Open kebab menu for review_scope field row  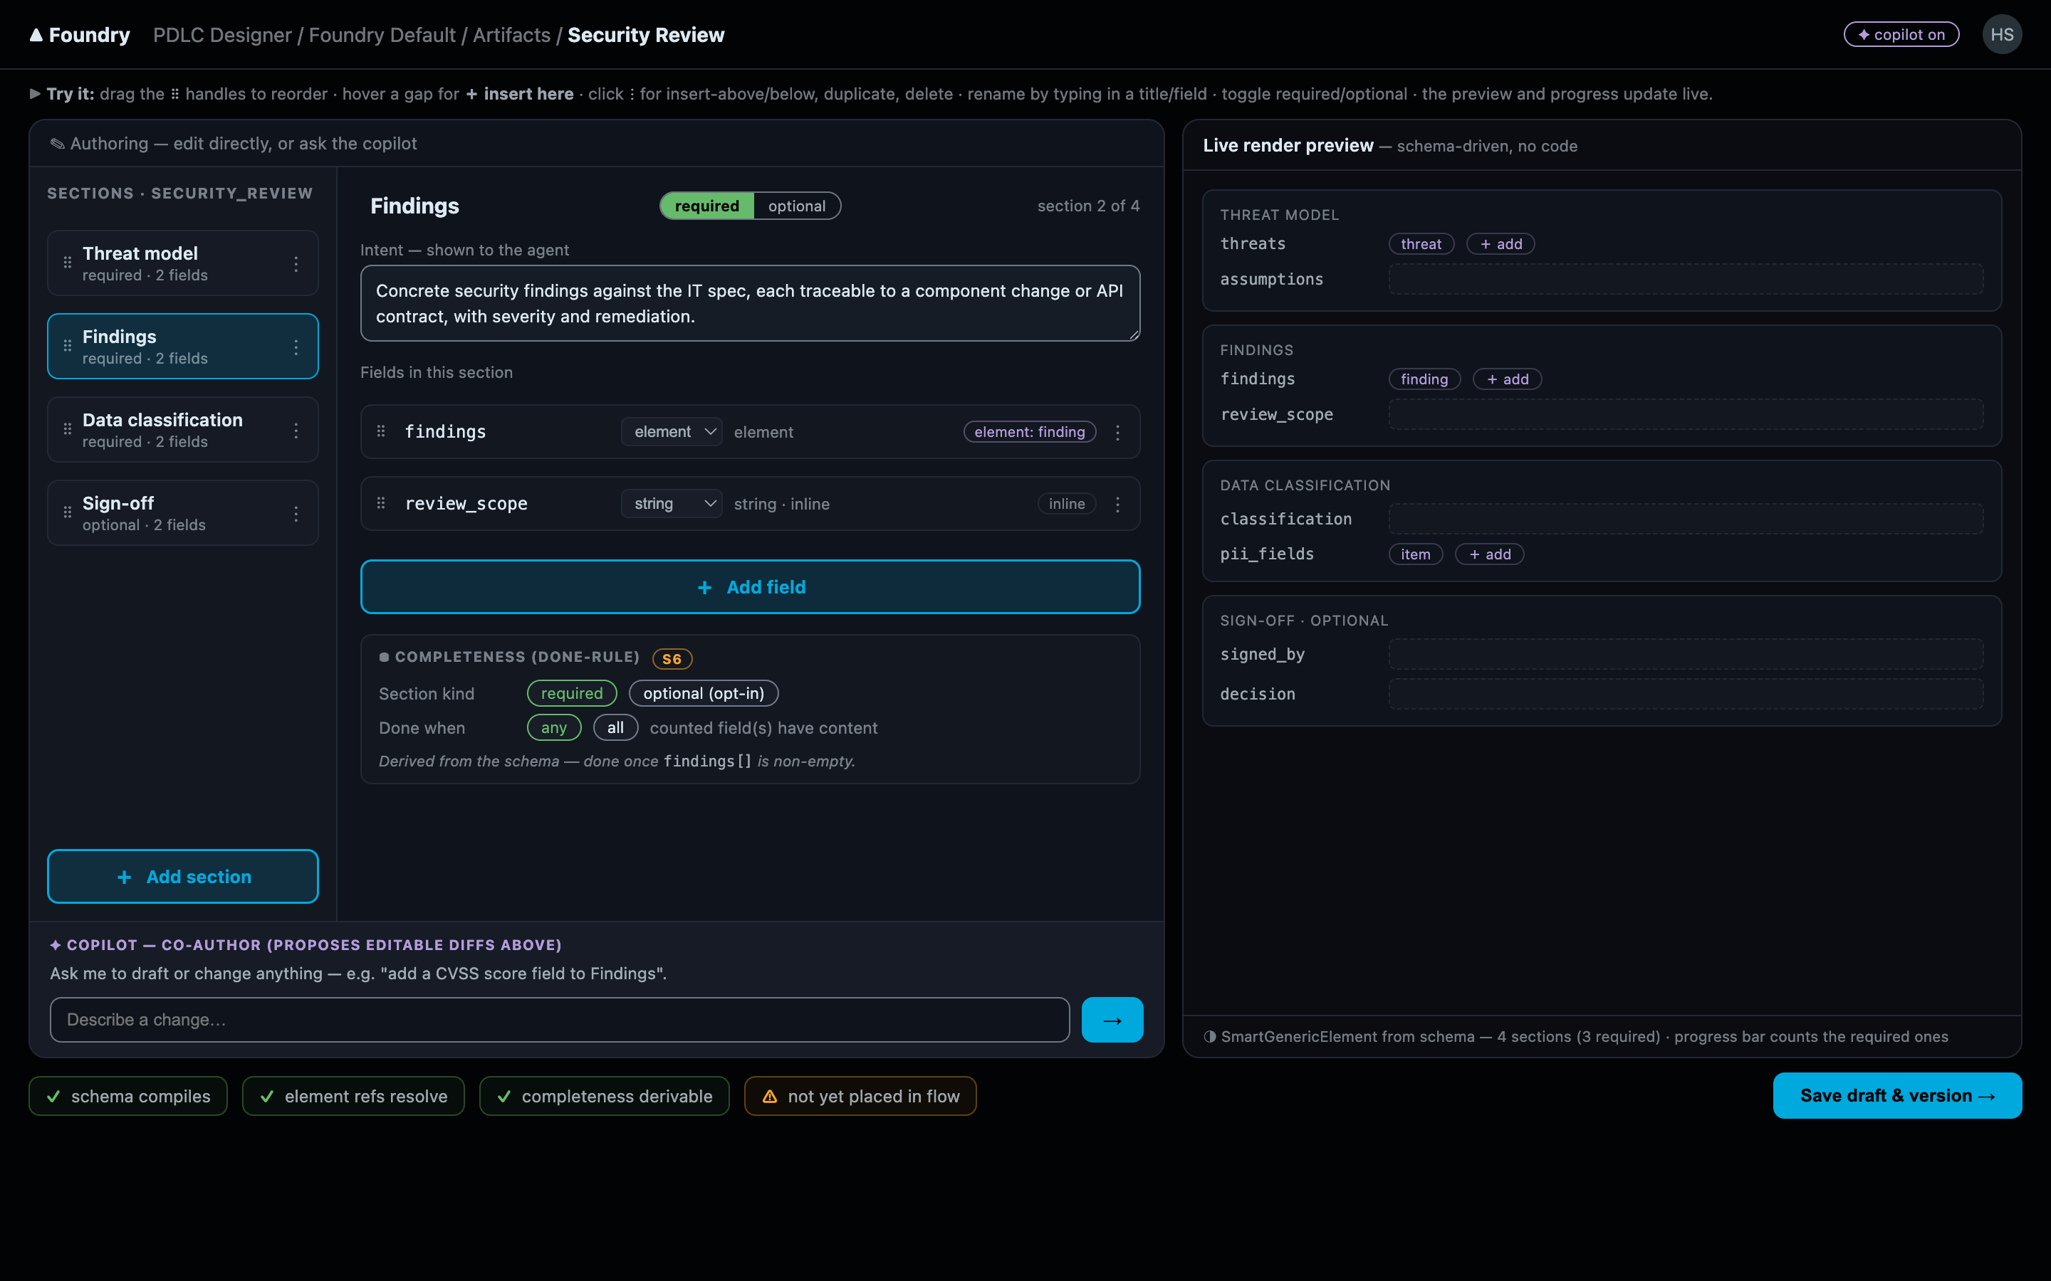click(1118, 504)
